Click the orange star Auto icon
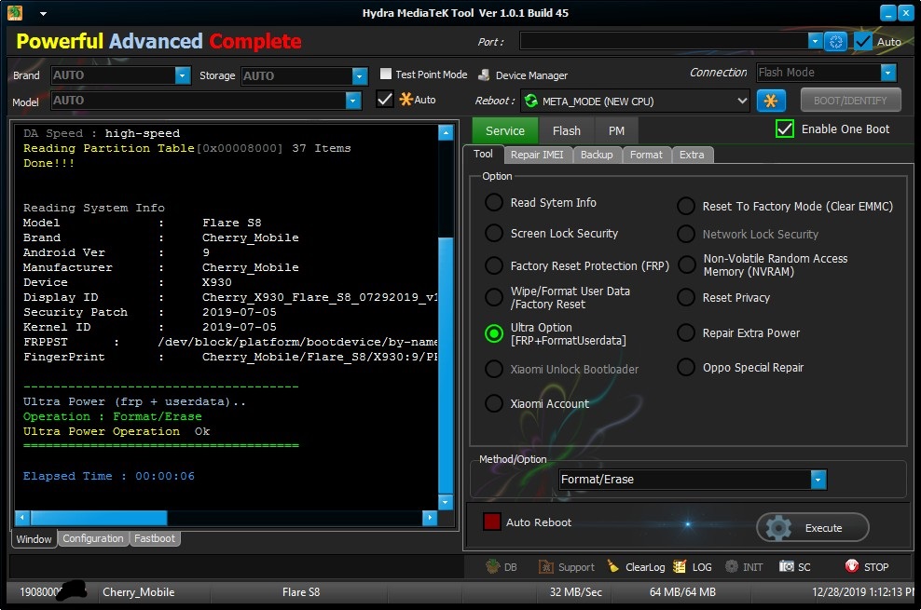Image resolution: width=921 pixels, height=610 pixels. point(406,99)
